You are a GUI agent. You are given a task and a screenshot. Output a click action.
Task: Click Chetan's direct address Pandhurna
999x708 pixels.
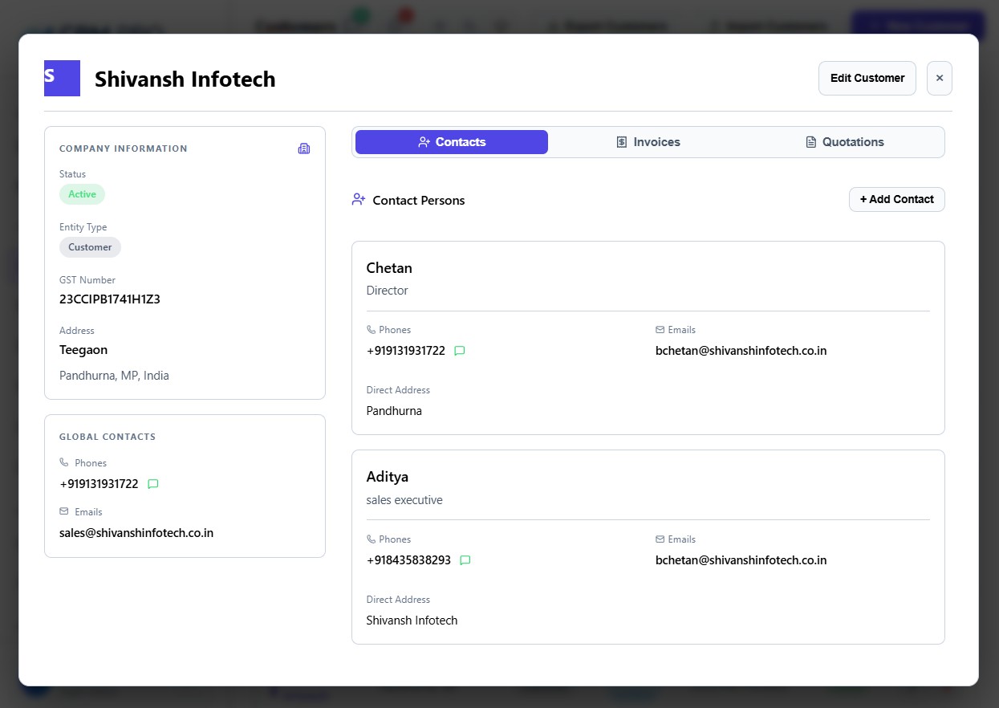click(394, 411)
